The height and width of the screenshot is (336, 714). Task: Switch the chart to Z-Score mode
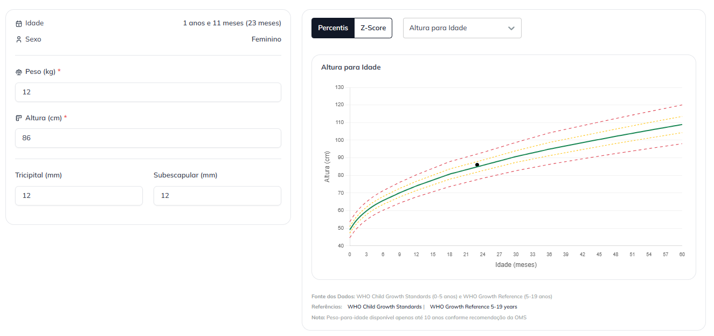[373, 28]
